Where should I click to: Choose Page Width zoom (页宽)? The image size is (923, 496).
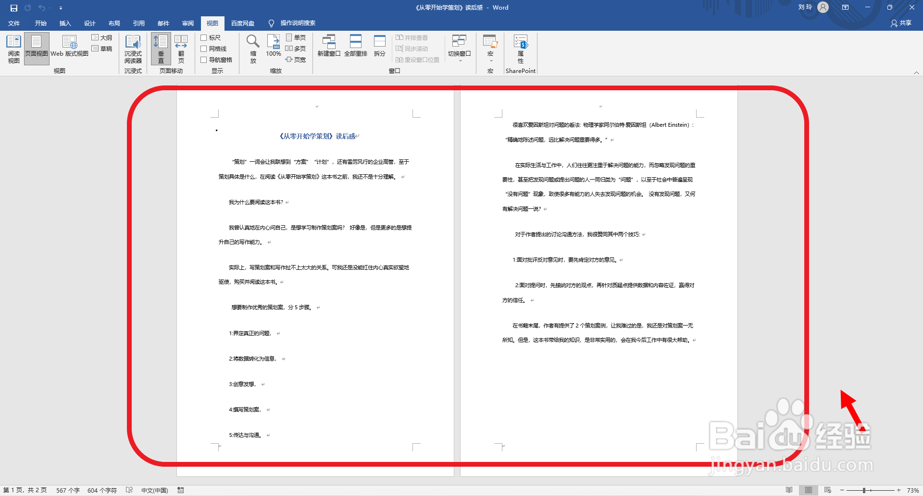(296, 60)
